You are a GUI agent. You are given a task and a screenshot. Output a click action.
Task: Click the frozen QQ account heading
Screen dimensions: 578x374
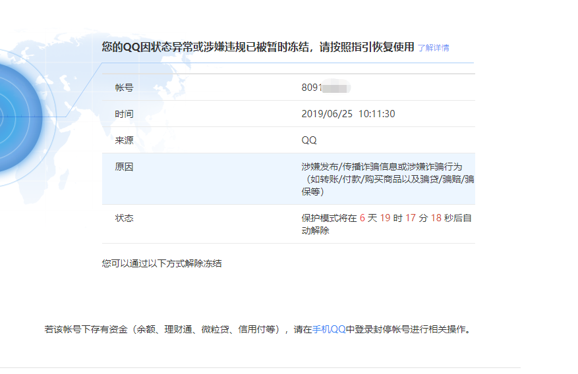click(x=258, y=47)
